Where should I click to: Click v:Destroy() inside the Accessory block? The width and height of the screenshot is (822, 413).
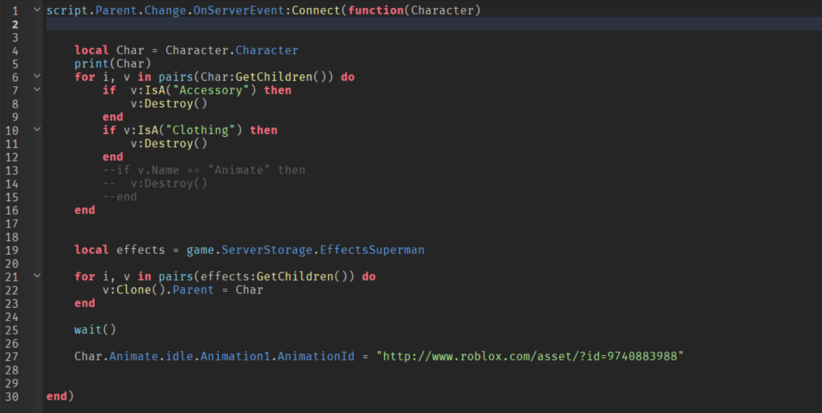(x=169, y=103)
